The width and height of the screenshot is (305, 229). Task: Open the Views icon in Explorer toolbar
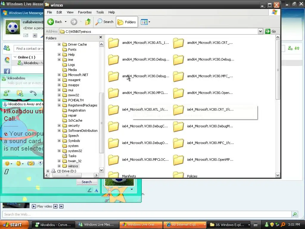[x=144, y=22]
